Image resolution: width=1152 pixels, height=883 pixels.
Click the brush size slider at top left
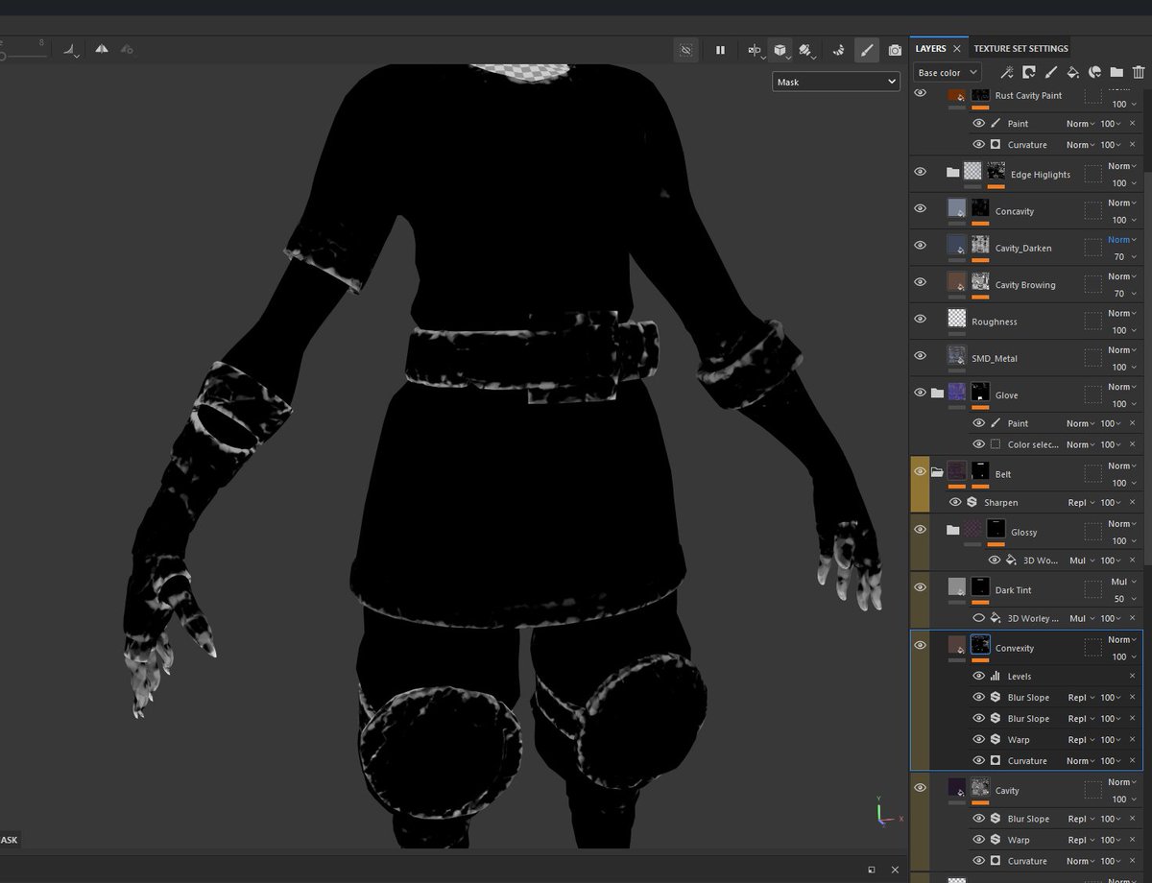tap(23, 57)
